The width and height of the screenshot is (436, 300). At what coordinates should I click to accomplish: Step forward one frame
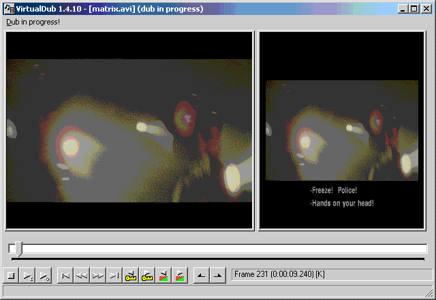(x=98, y=276)
